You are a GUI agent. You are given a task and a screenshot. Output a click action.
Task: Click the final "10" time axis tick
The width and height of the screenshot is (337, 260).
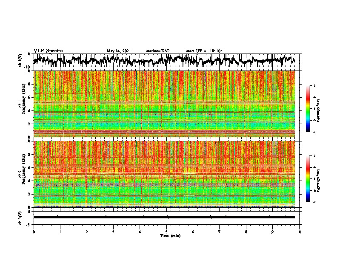(x=299, y=232)
